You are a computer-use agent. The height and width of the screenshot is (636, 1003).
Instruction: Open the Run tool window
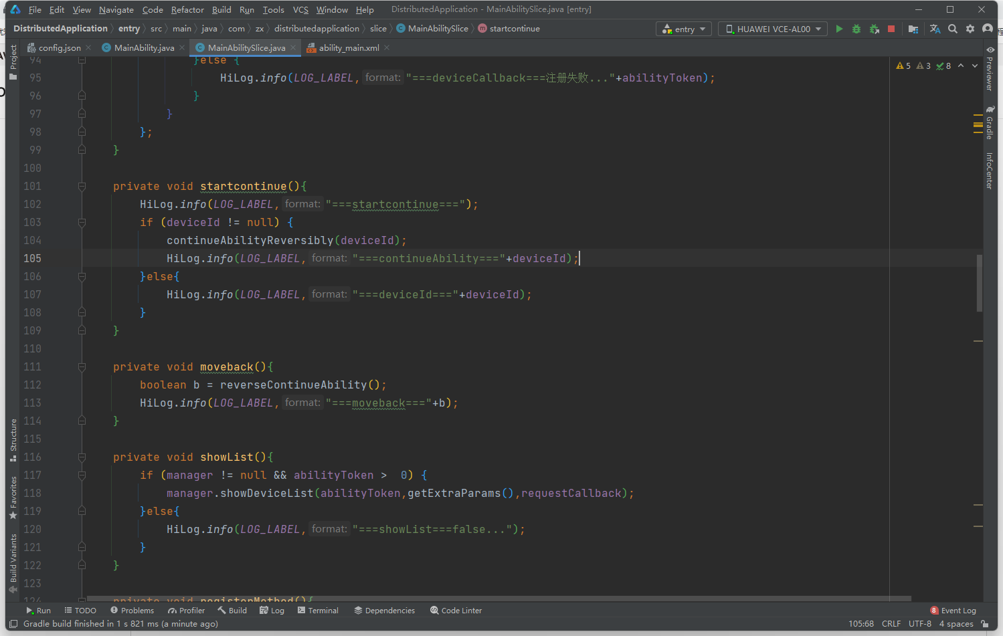[38, 611]
